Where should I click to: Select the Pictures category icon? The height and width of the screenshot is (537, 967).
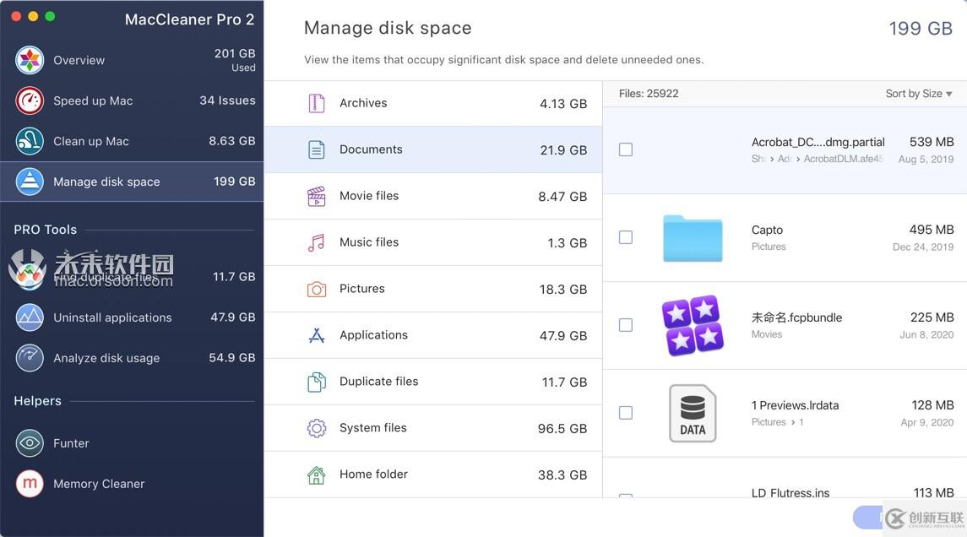coord(317,288)
